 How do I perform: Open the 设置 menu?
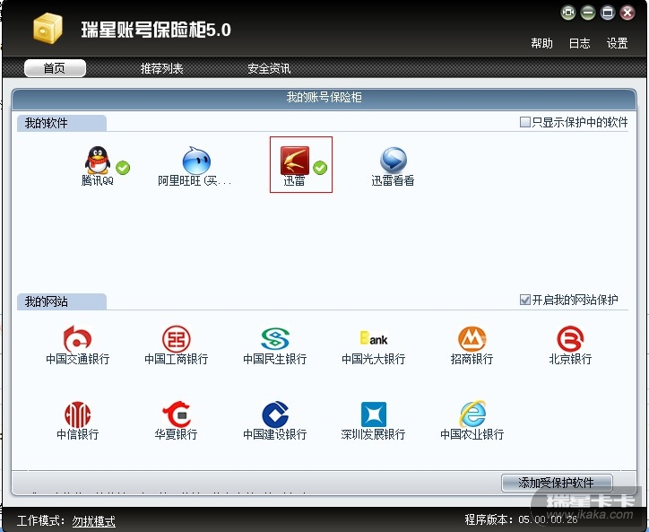click(617, 43)
